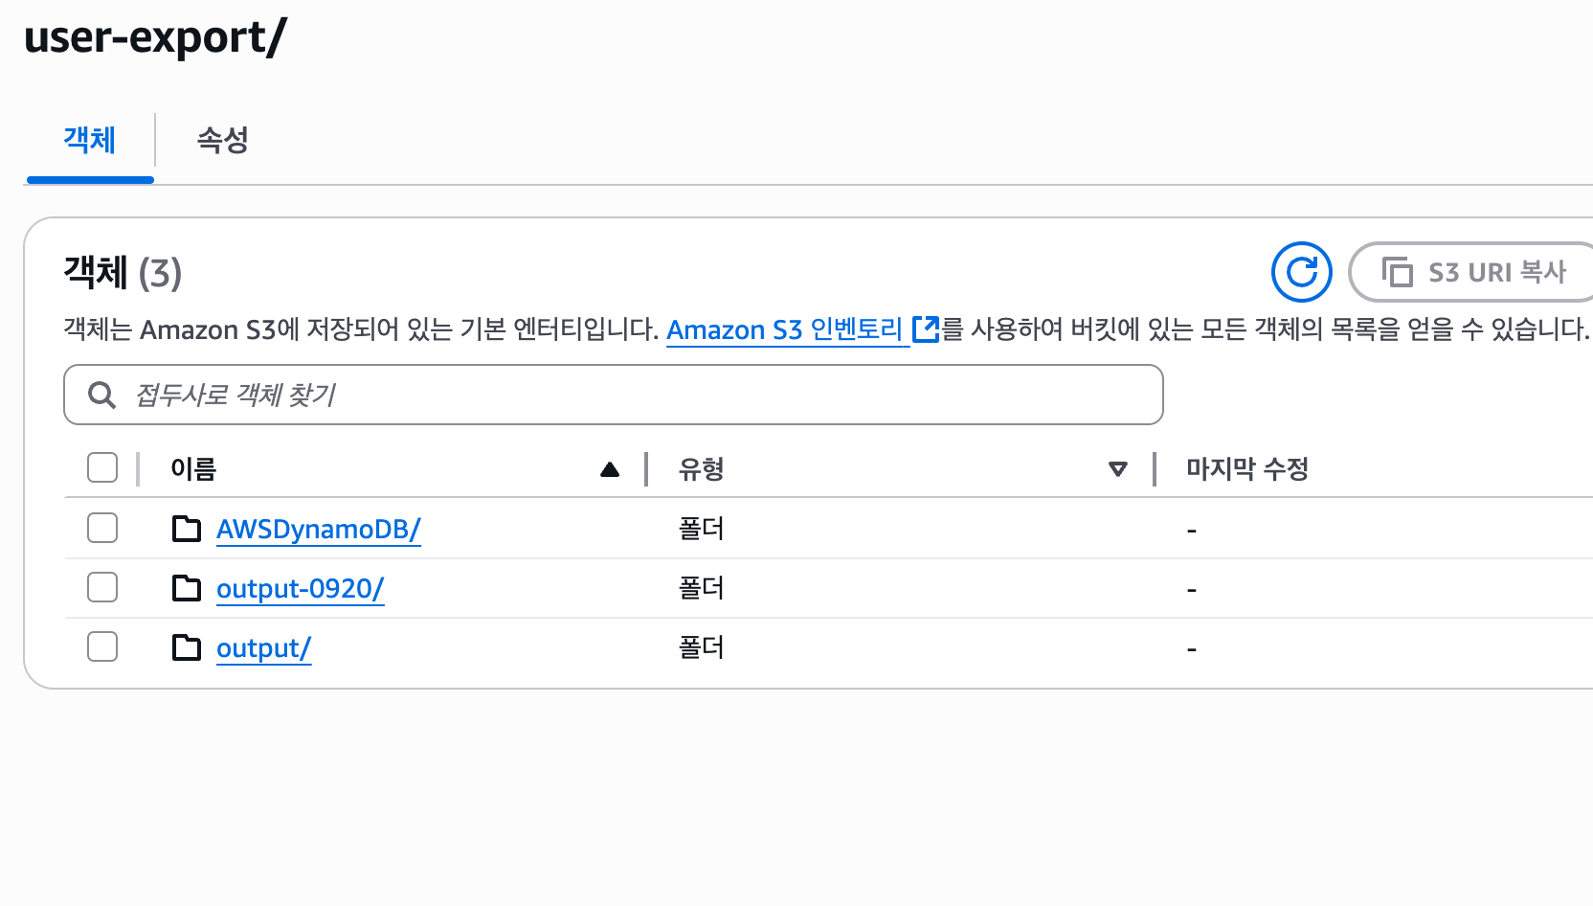Switch to the 객체 tab
The image size is (1593, 906).
point(90,141)
